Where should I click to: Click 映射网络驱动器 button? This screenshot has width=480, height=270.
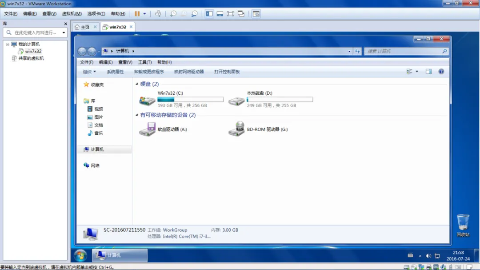pos(189,72)
